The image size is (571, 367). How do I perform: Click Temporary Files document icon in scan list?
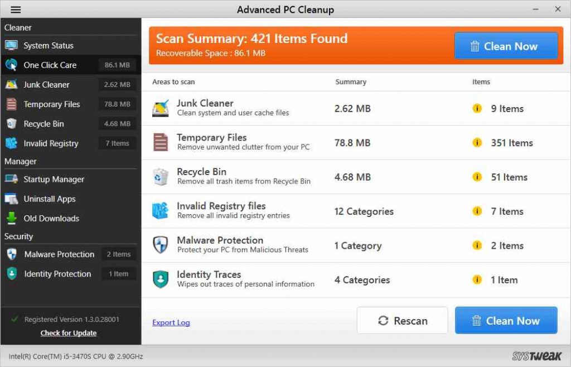(x=161, y=142)
